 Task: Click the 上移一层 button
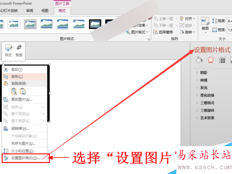[x=163, y=19]
